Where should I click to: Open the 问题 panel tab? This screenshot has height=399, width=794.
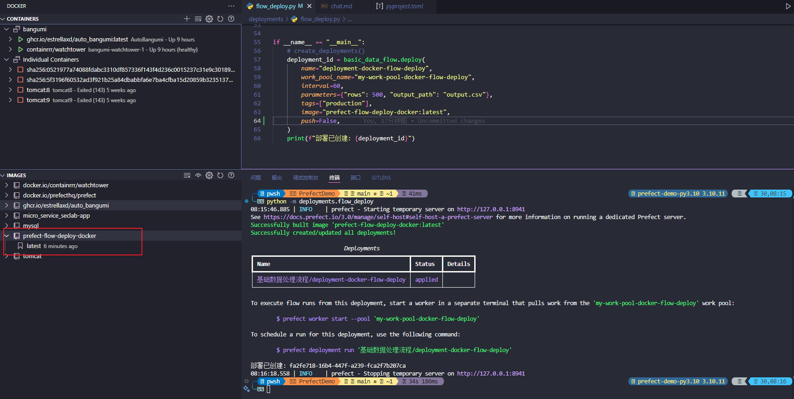point(256,178)
